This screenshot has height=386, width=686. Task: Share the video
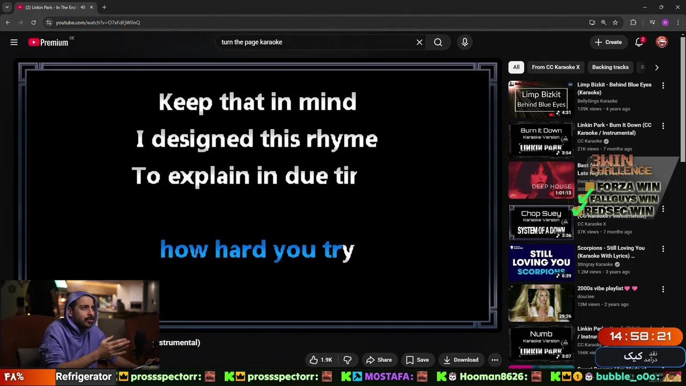click(379, 360)
